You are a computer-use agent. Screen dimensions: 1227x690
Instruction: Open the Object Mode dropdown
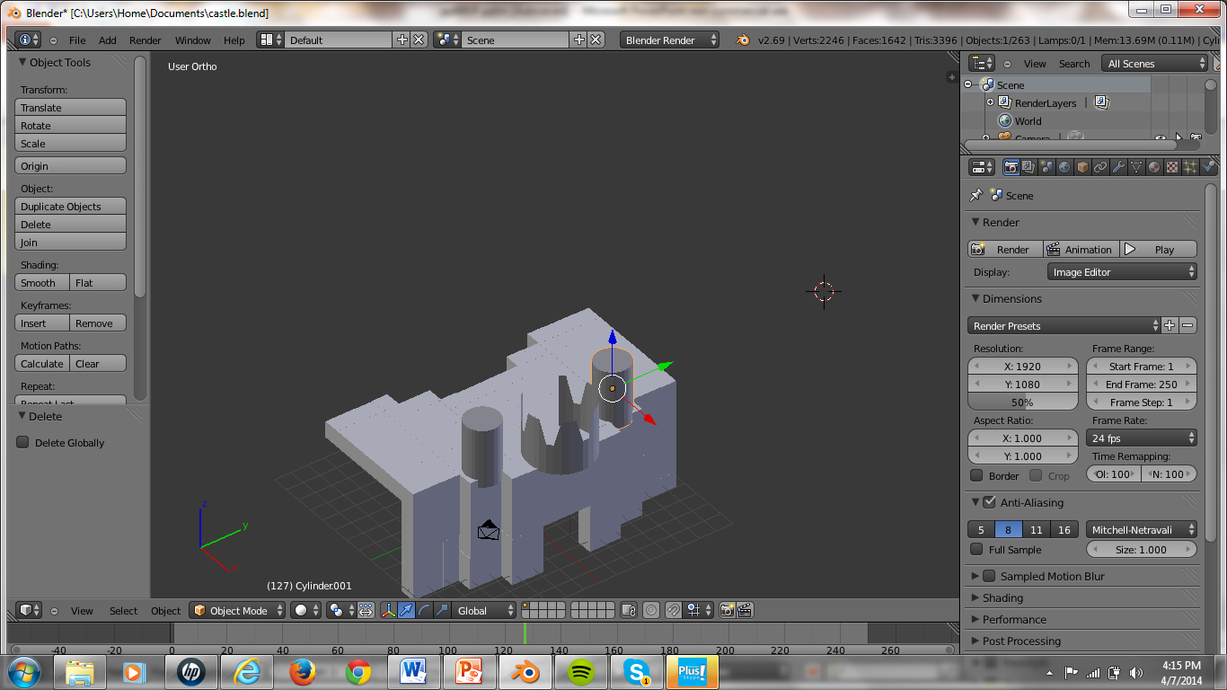click(x=236, y=610)
